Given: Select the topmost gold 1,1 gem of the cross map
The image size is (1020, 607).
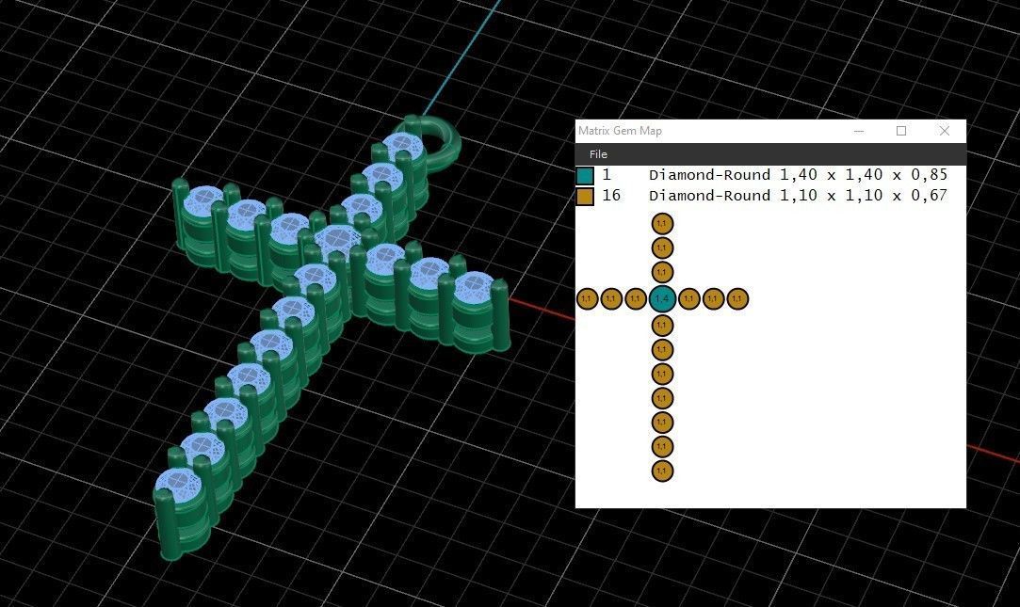Looking at the screenshot, I should pyautogui.click(x=662, y=224).
